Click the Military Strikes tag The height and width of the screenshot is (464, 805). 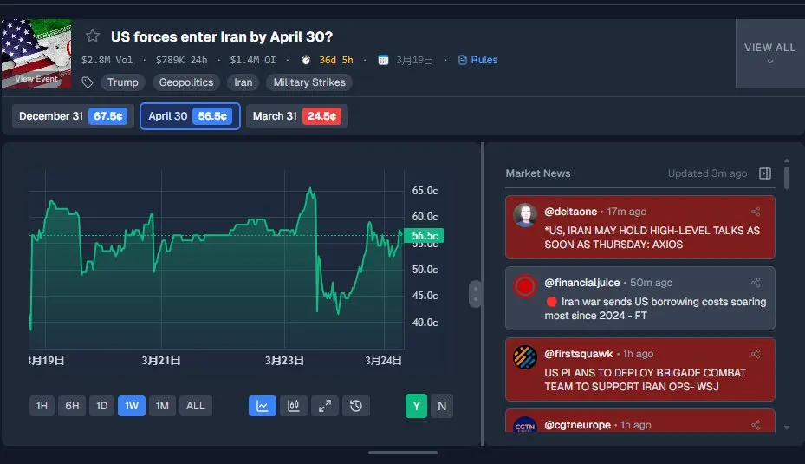point(309,82)
